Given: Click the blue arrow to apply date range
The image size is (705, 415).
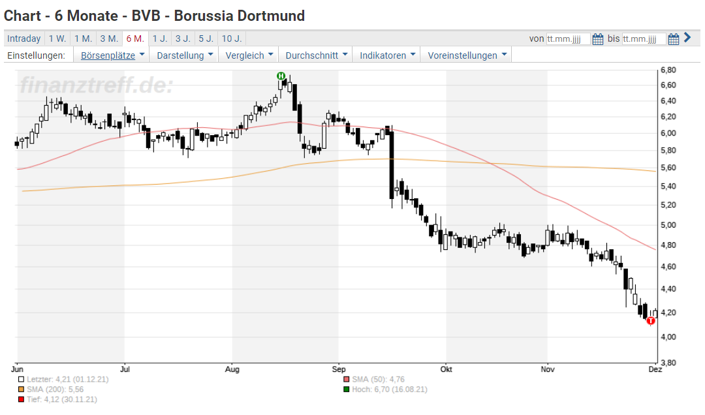Looking at the screenshot, I should [x=687, y=38].
